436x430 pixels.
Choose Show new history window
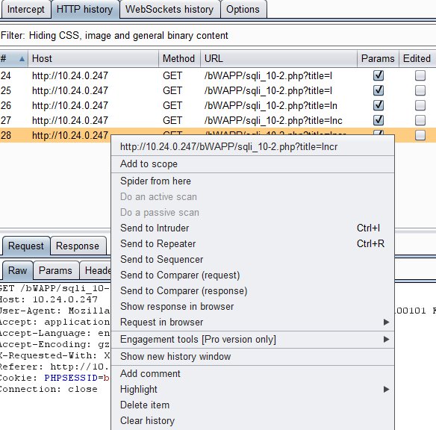coord(253,357)
